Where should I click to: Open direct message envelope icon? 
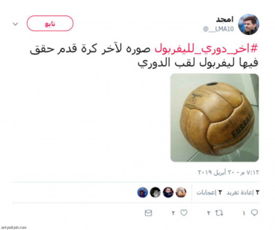point(148,213)
